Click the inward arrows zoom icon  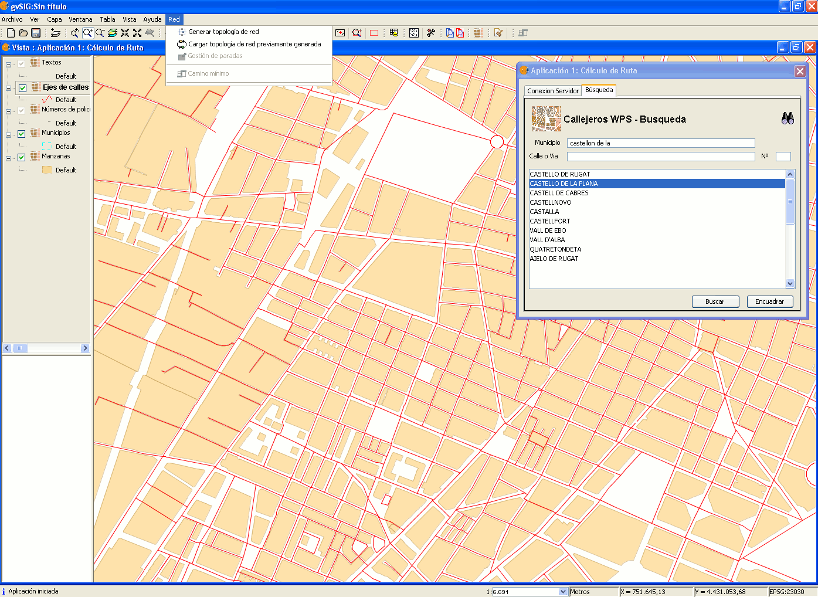125,33
